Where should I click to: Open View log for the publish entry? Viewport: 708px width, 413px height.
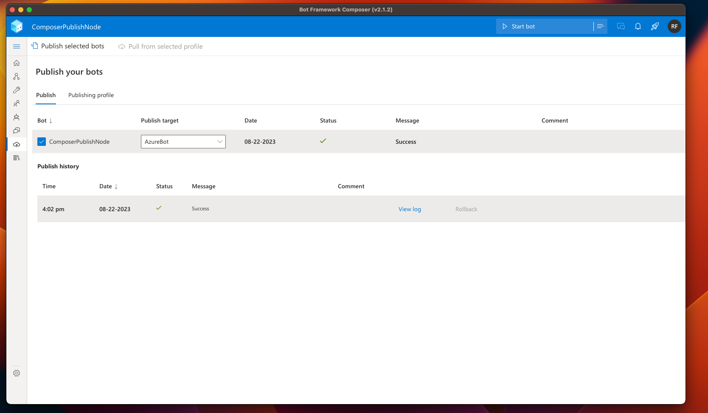pyautogui.click(x=409, y=209)
